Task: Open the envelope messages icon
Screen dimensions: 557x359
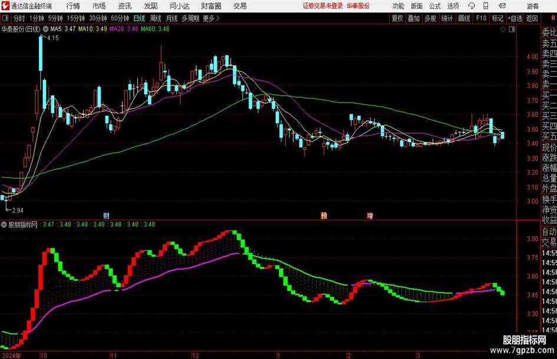Action: click(502, 6)
